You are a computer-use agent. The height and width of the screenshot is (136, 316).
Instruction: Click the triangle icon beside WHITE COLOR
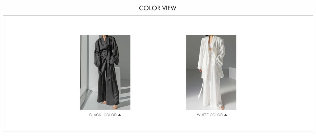[x=226, y=115]
